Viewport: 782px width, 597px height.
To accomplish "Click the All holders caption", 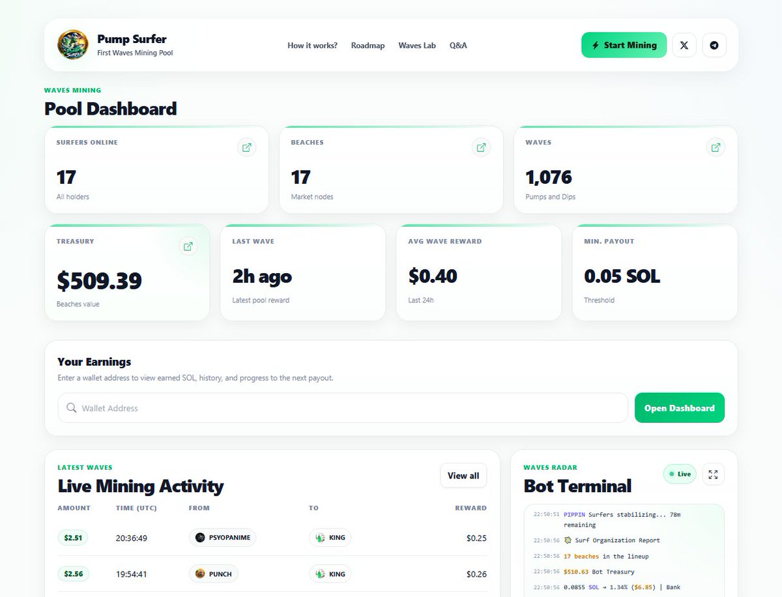I will [x=73, y=197].
